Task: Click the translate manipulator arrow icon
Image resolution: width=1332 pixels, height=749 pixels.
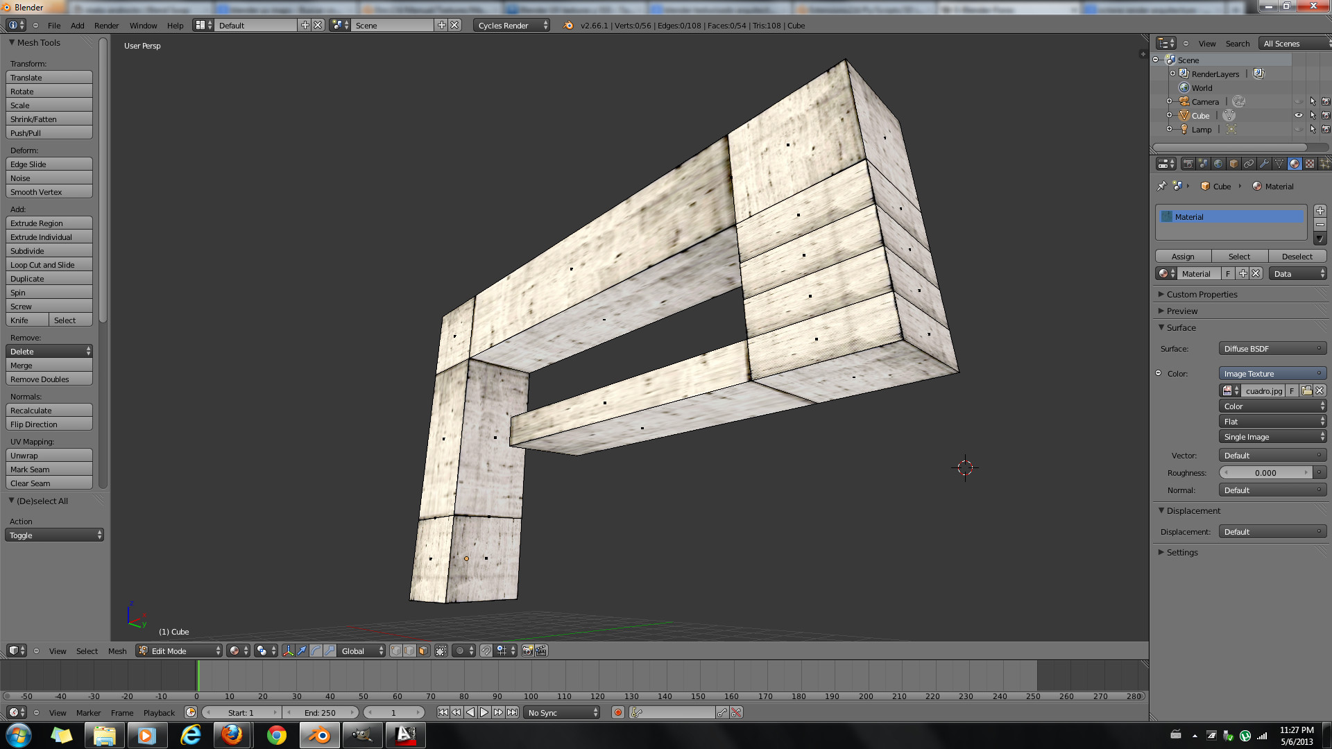Action: [302, 651]
